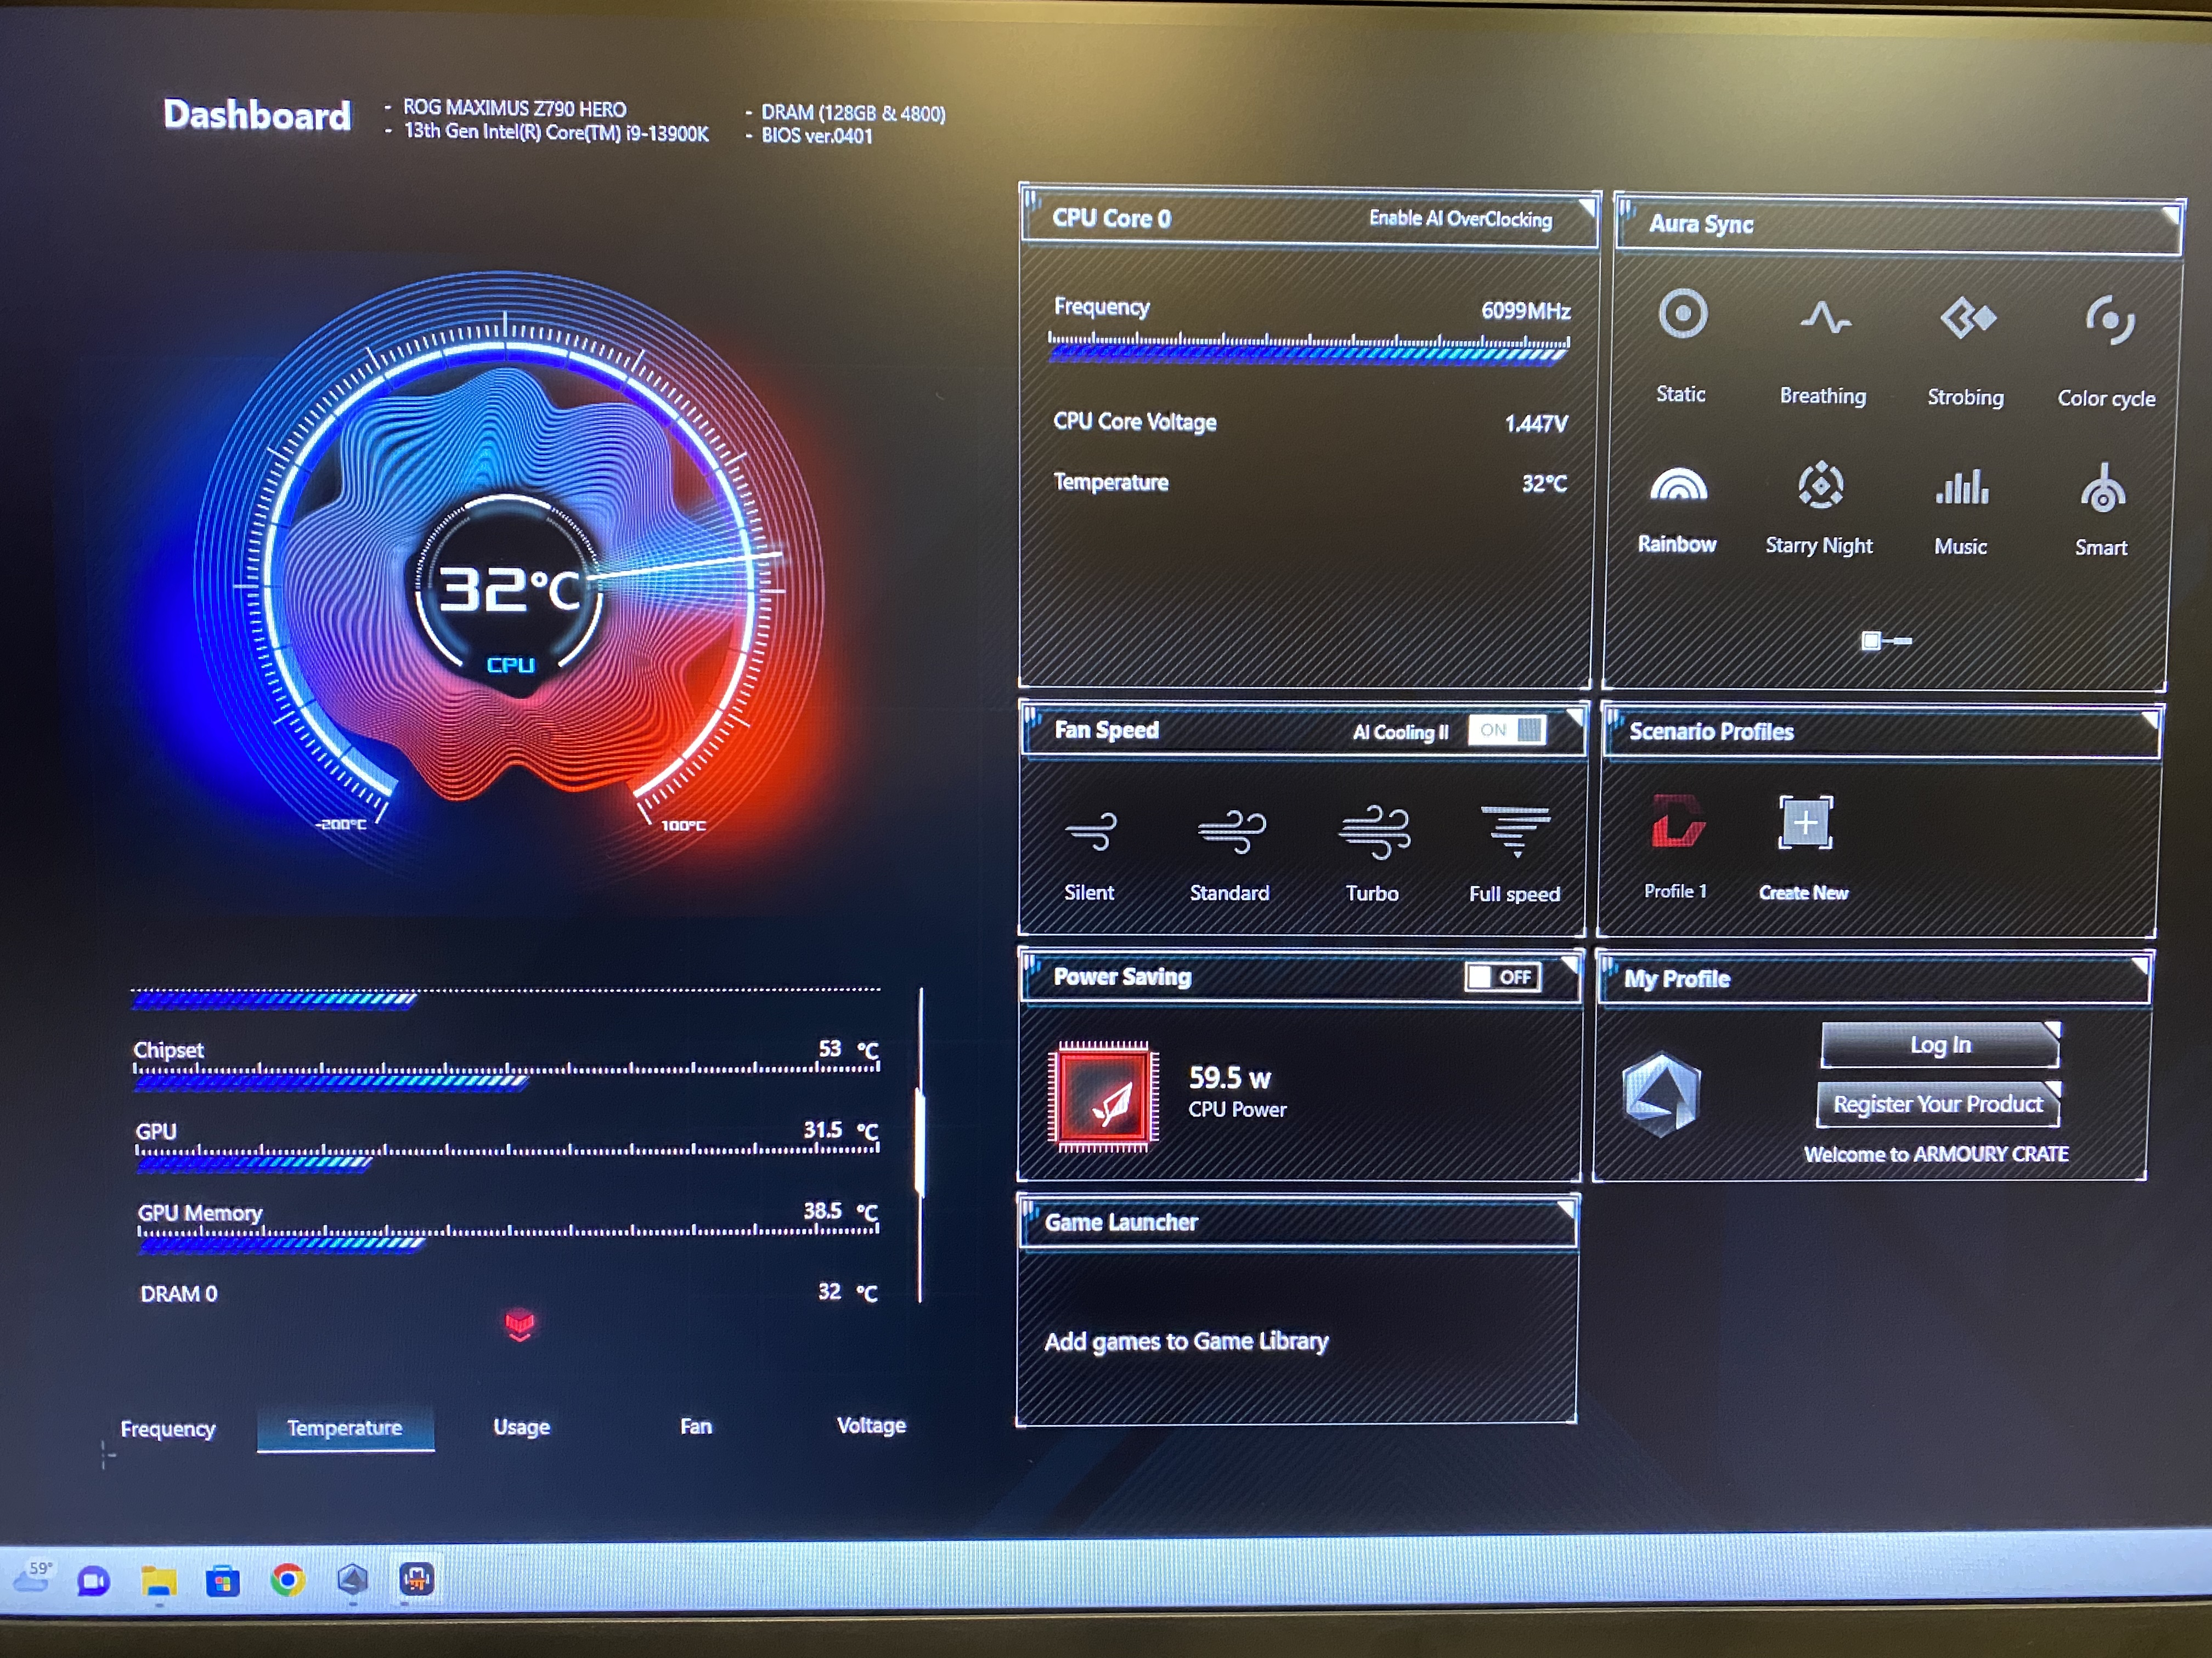Expand the Aura Sync panel corner
The height and width of the screenshot is (1658, 2212).
[2171, 214]
